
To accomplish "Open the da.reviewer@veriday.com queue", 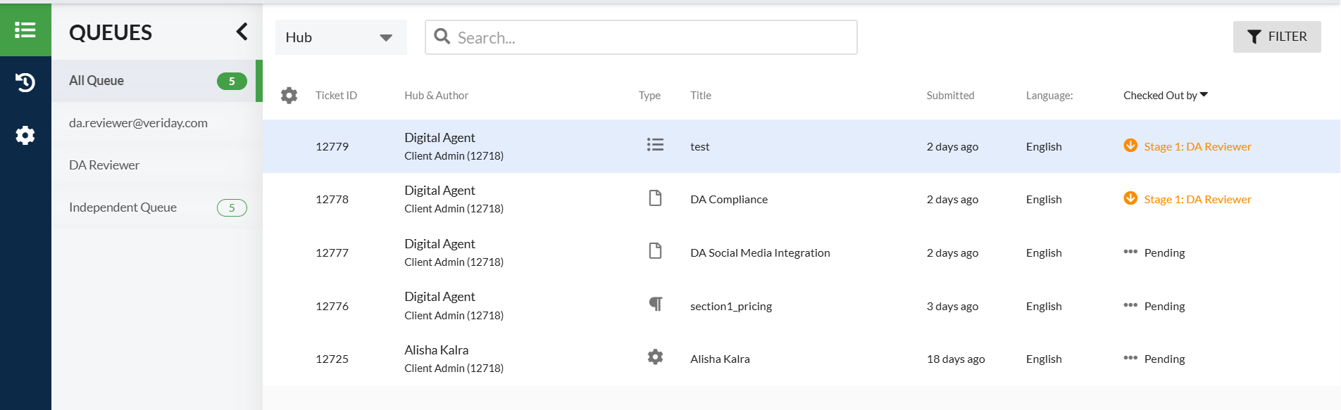I will pyautogui.click(x=138, y=123).
